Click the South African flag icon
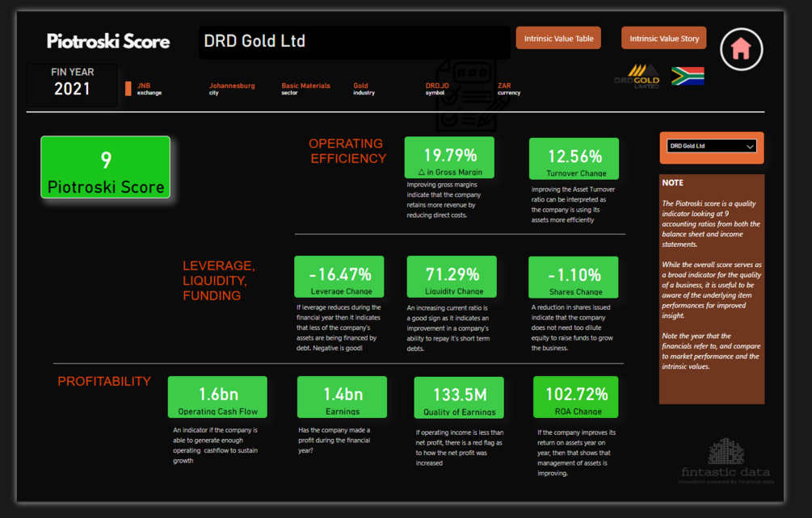812x518 pixels. 688,76
